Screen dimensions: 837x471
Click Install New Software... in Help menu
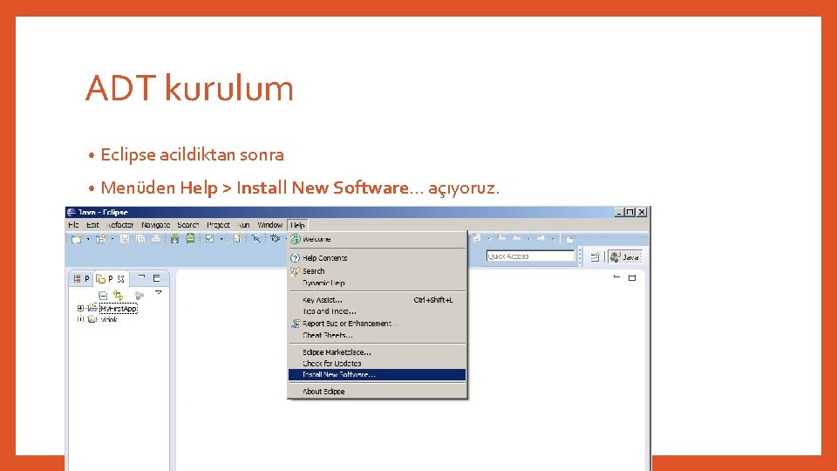[377, 375]
